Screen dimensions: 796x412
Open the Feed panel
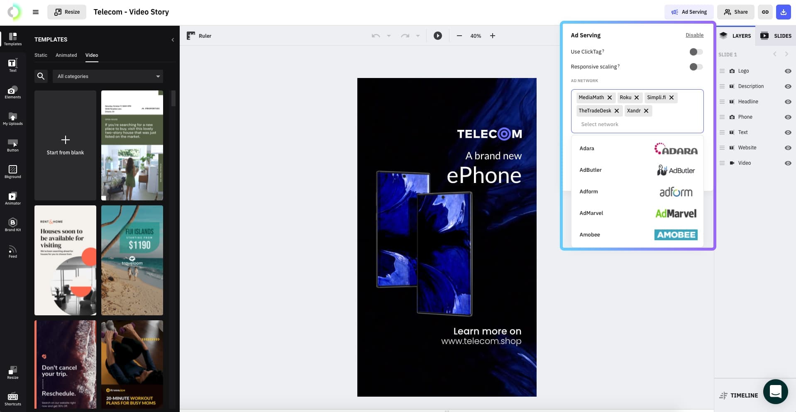coord(13,251)
